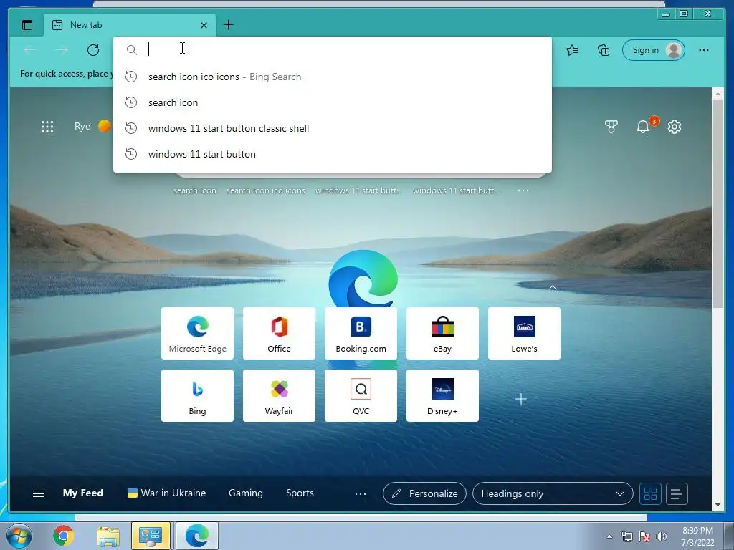
Task: Collapse quick links with the chevron arrow
Action: pyautogui.click(x=553, y=288)
